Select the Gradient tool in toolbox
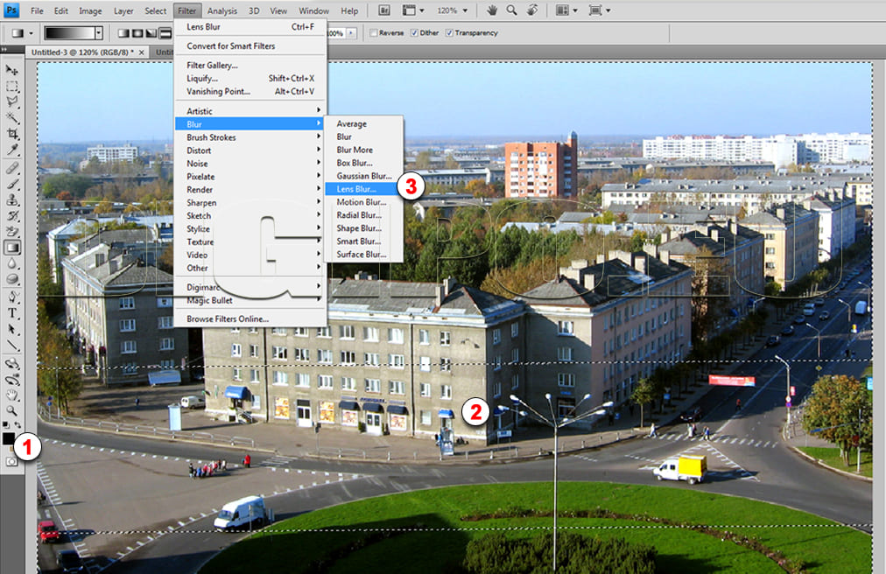This screenshot has height=574, width=886. [12, 248]
